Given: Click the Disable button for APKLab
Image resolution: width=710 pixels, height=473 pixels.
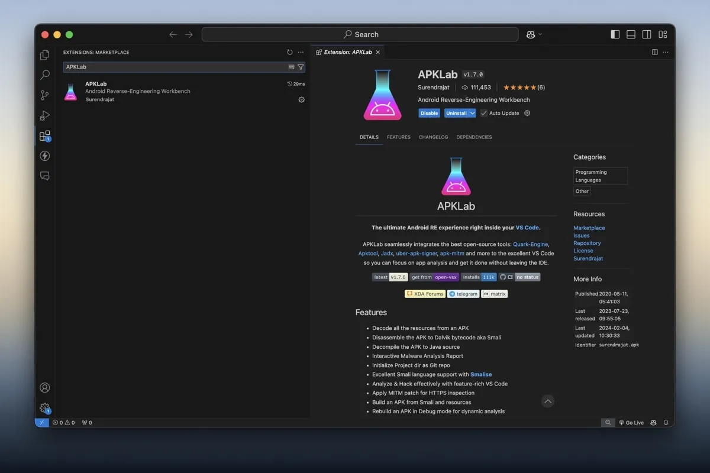Looking at the screenshot, I should (x=429, y=114).
